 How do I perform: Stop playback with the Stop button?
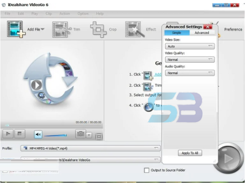[x=20, y=134]
